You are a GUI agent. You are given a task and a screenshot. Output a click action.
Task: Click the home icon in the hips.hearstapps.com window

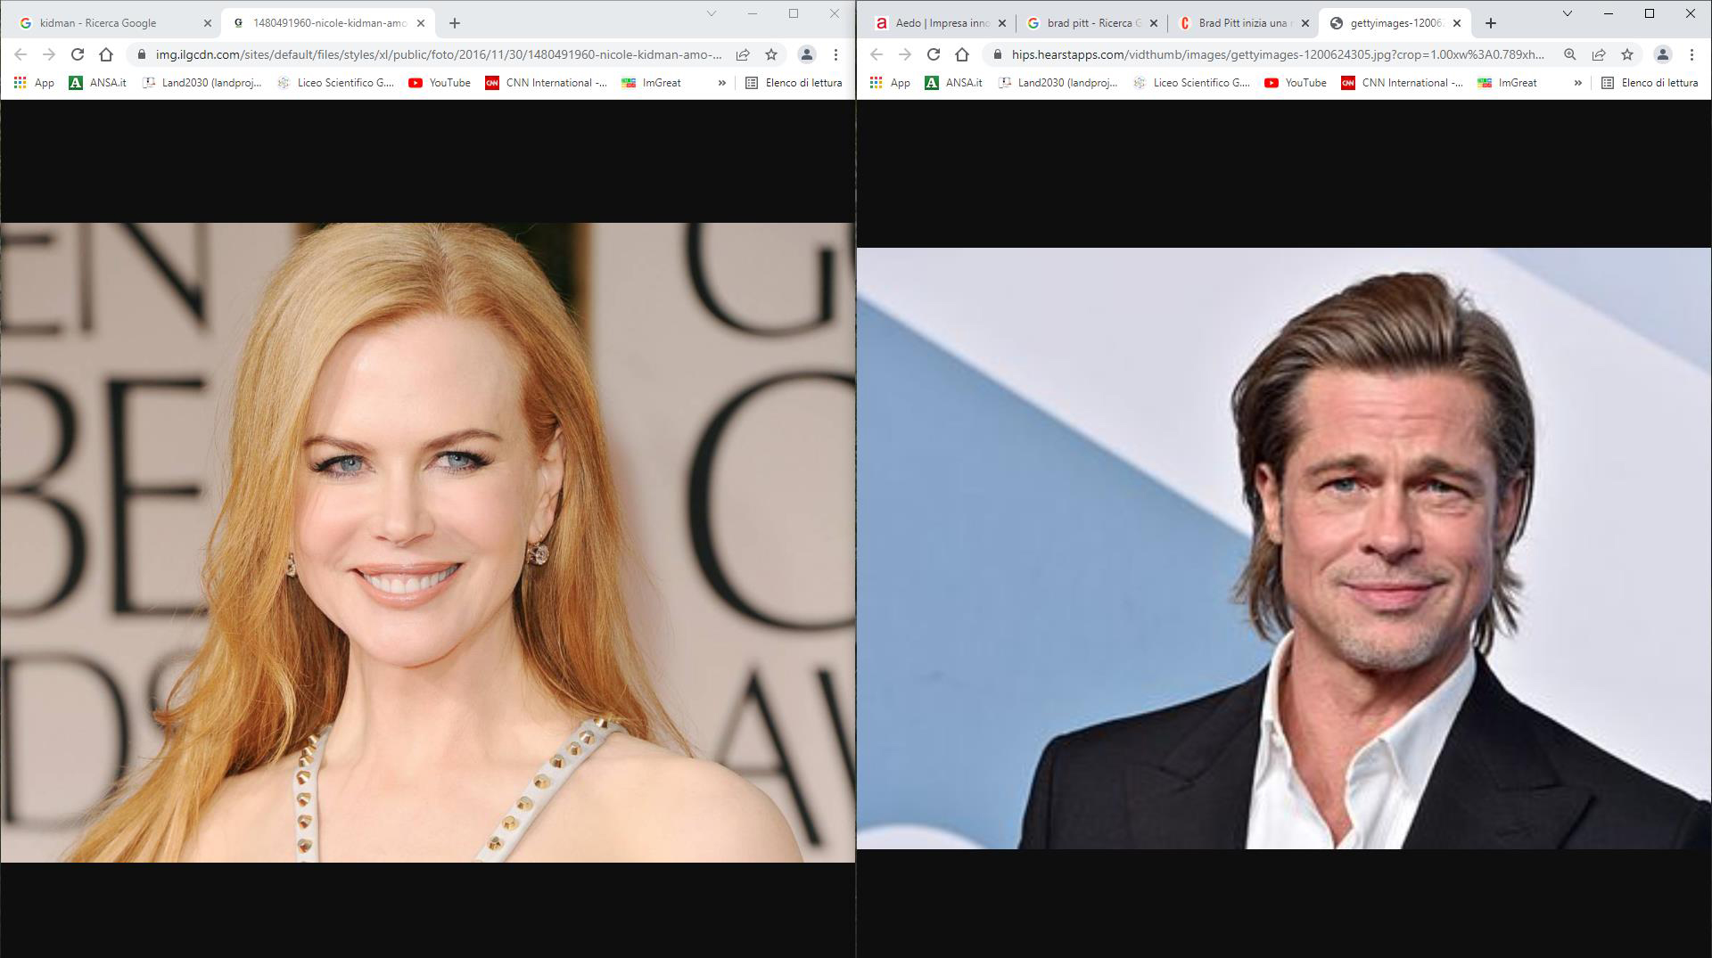[961, 54]
